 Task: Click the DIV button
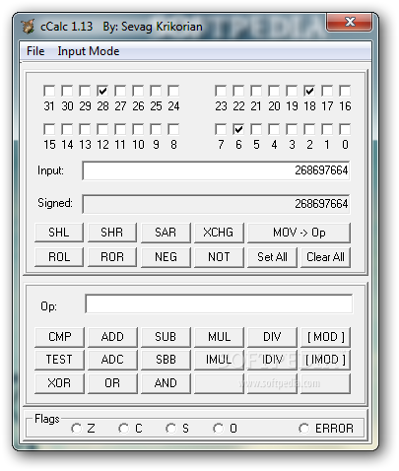(272, 337)
